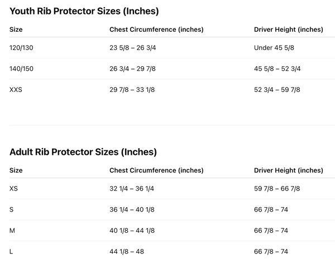Image resolution: width=335 pixels, height=264 pixels.
Task: Click the Adult Rib Protector Sizes heading
Action: coord(83,152)
